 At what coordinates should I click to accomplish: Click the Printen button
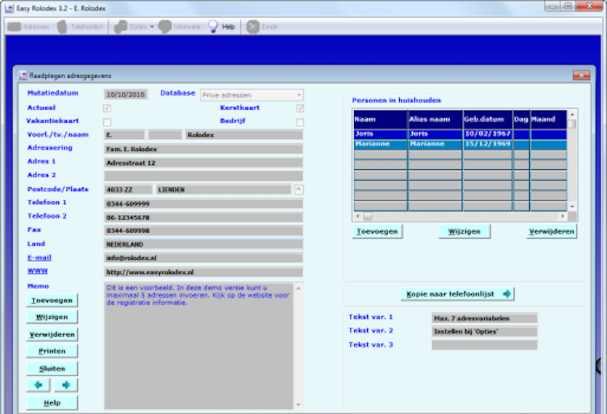coord(52,351)
